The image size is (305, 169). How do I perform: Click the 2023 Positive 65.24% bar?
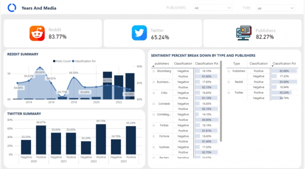131,141
